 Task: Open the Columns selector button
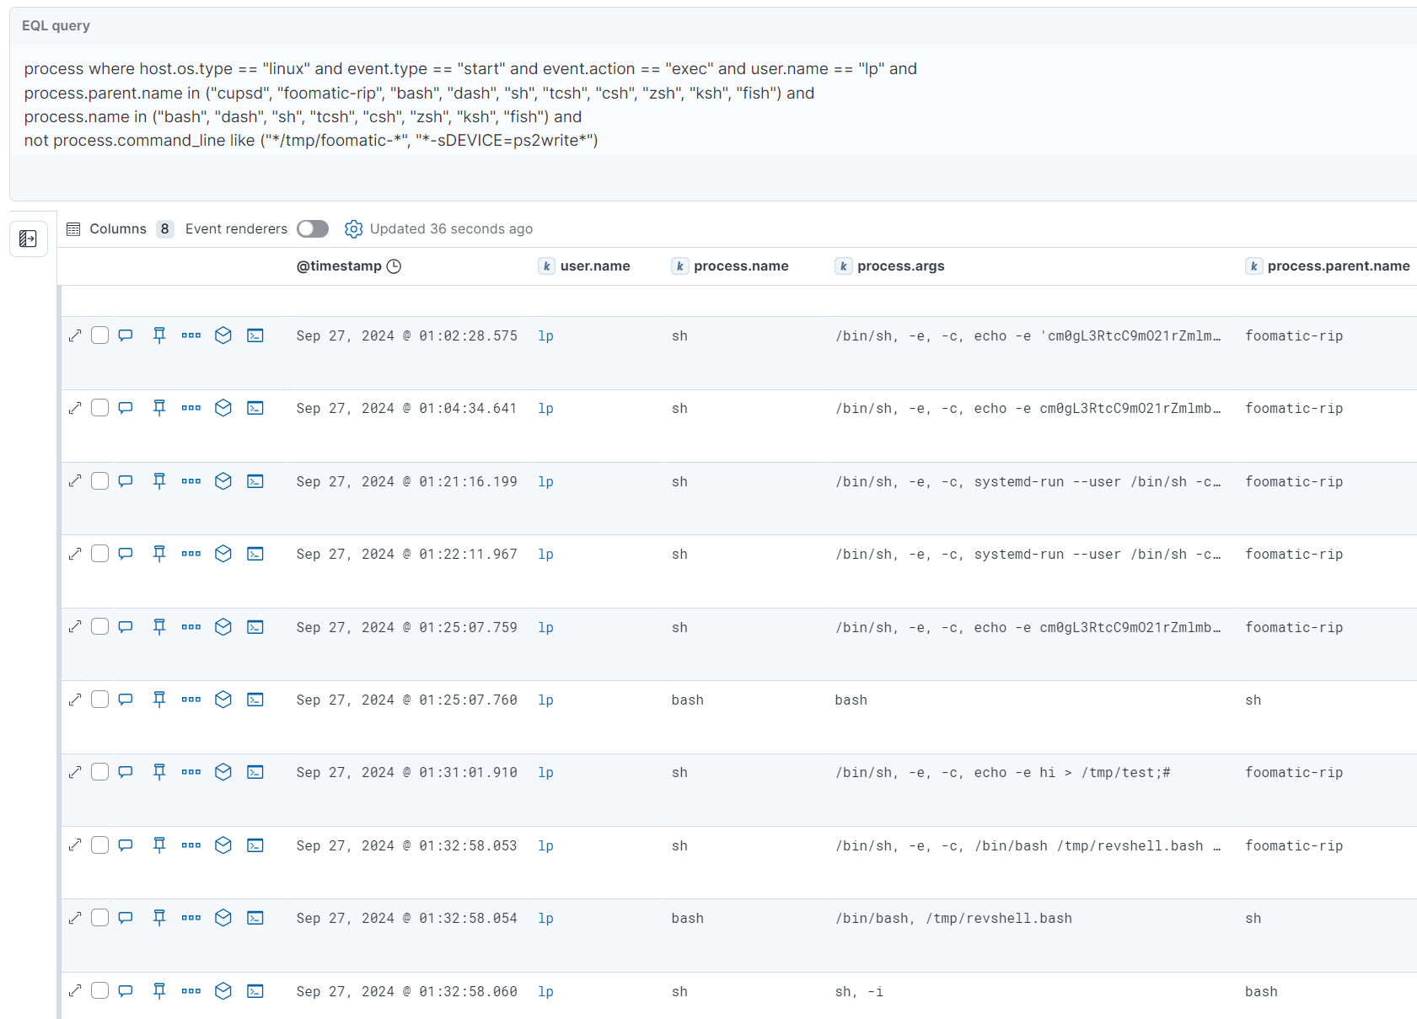(107, 229)
